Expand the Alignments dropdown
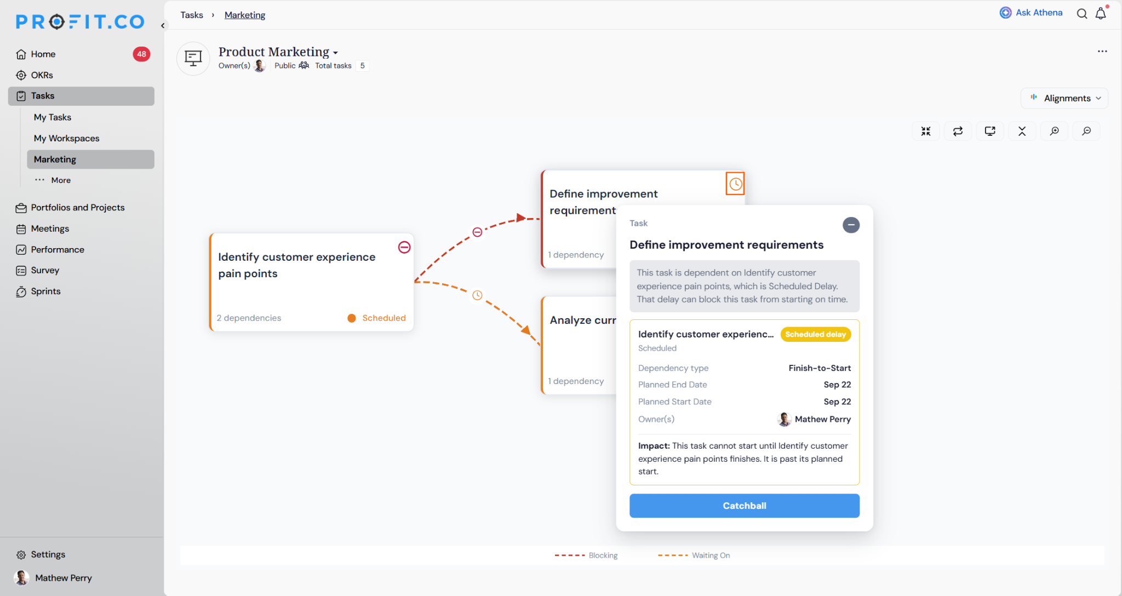The image size is (1122, 596). (1064, 98)
